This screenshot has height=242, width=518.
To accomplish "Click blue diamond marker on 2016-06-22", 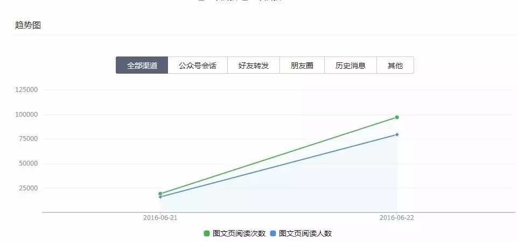I will click(x=397, y=134).
